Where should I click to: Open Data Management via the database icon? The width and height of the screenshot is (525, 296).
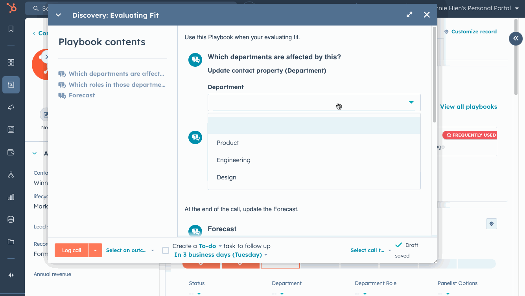point(11,219)
